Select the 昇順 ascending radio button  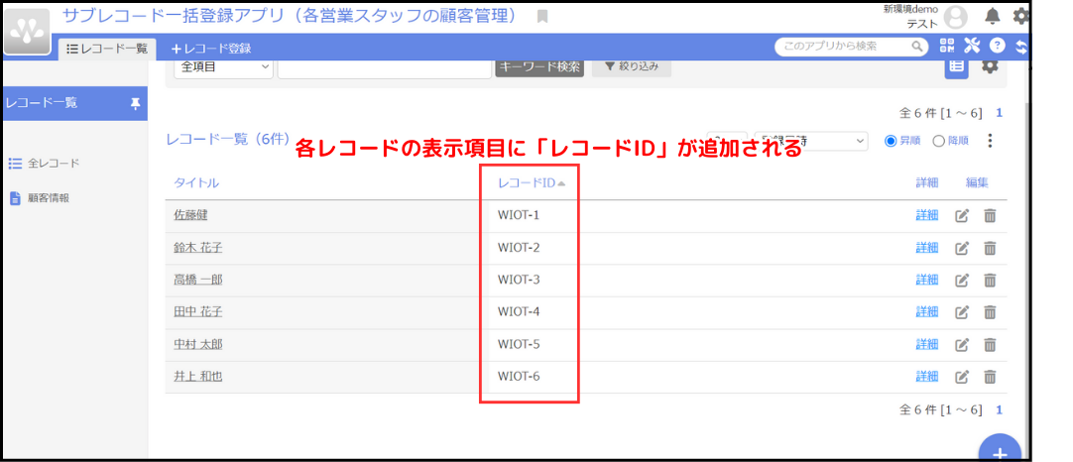click(x=891, y=141)
